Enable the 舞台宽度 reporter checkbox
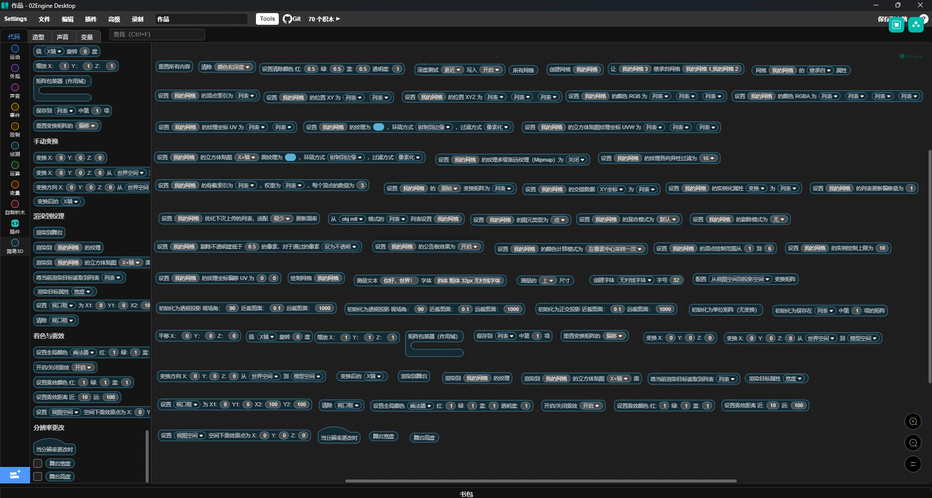Viewport: 932px width, 498px height. [37, 463]
